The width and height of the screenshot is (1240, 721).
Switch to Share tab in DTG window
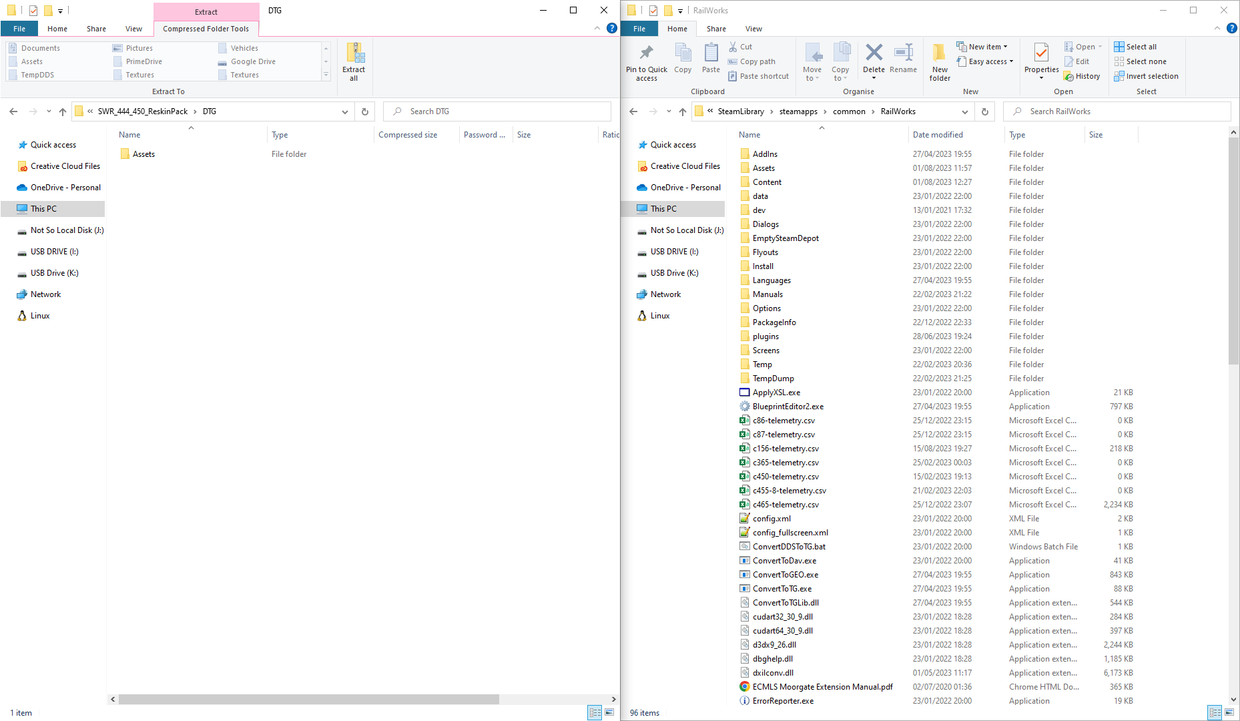click(96, 29)
